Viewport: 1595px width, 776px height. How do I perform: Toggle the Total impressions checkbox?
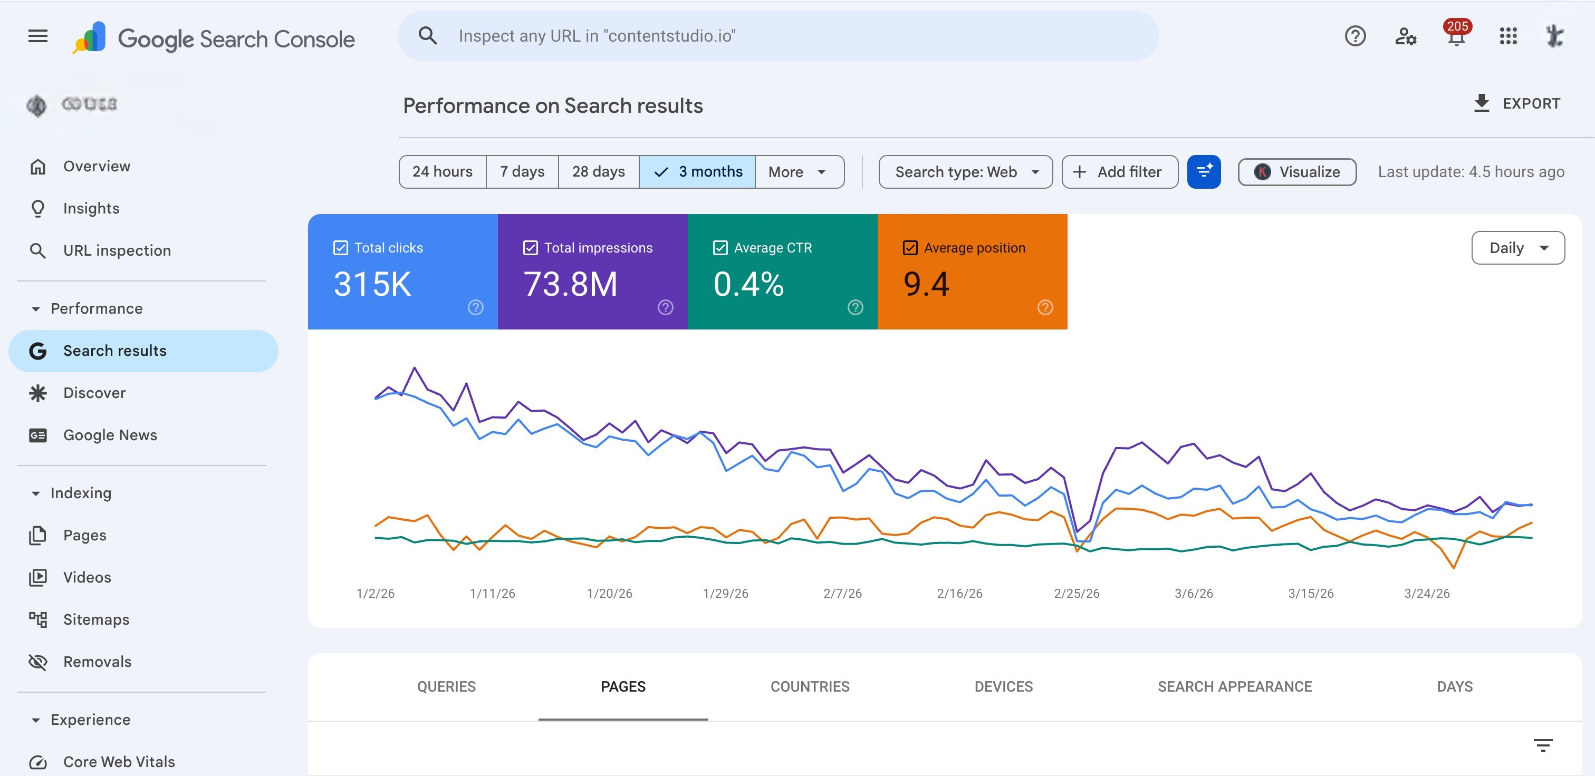pyautogui.click(x=530, y=248)
